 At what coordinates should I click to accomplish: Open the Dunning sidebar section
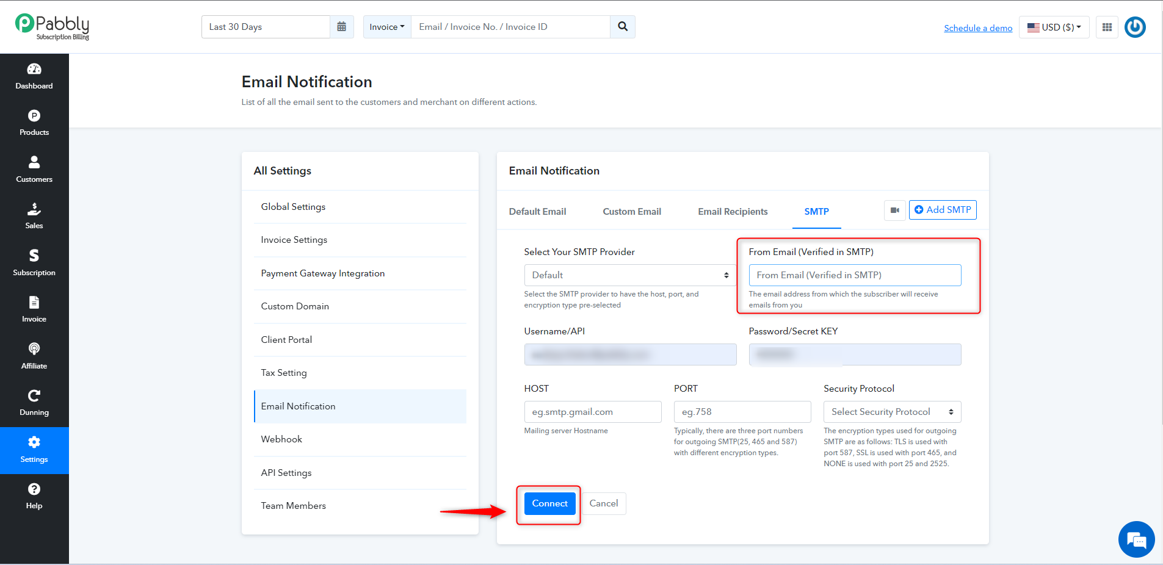[x=34, y=403]
